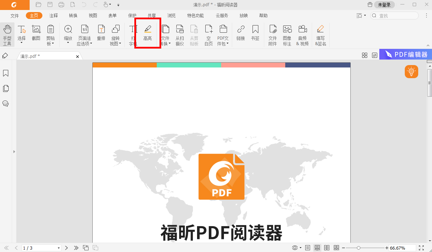Open 音频 & 视频 tool
This screenshot has height=252, width=432.
tap(302, 33)
